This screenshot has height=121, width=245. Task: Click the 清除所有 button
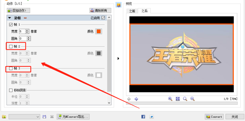click(x=100, y=11)
